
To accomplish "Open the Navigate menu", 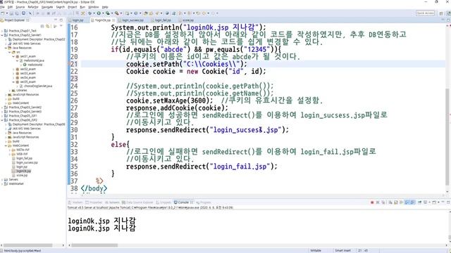I will click(47, 7).
